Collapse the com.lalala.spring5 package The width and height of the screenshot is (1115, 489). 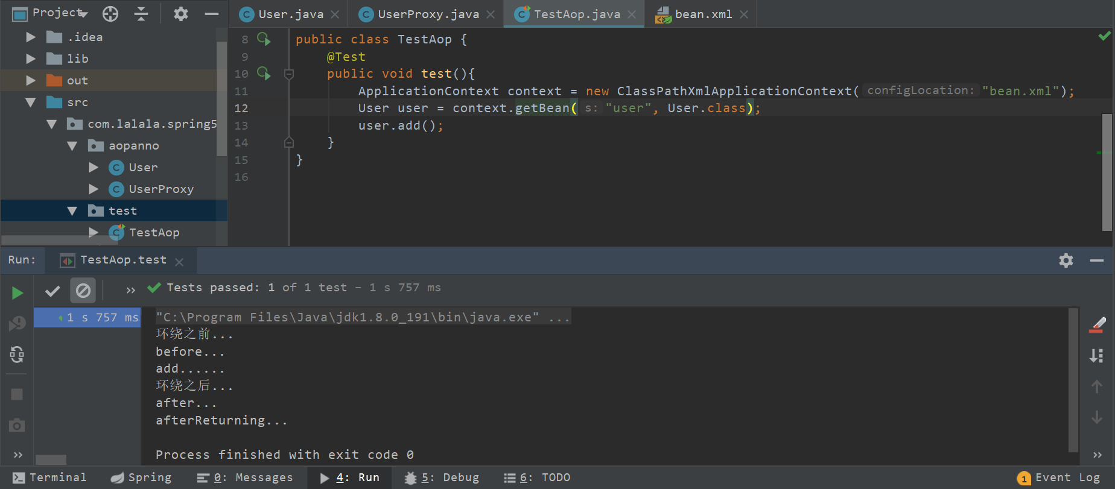[x=51, y=124]
